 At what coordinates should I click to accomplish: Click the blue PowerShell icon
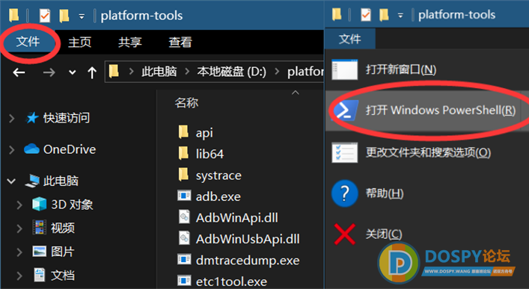345,111
